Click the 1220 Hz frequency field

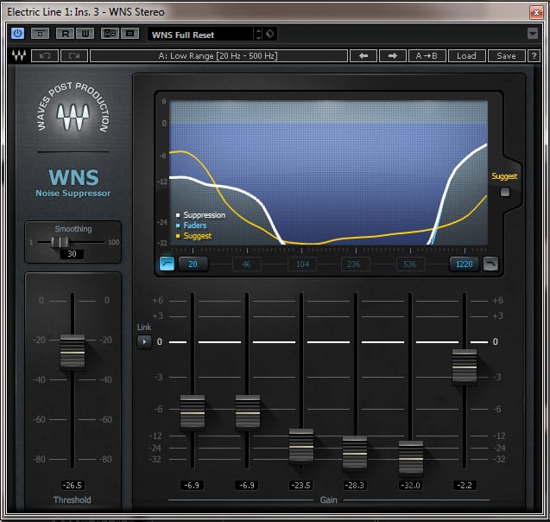(464, 264)
